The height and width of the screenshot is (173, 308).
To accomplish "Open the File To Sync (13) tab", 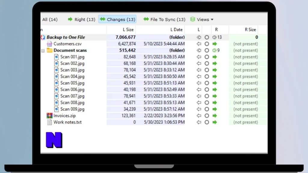I will (164, 20).
